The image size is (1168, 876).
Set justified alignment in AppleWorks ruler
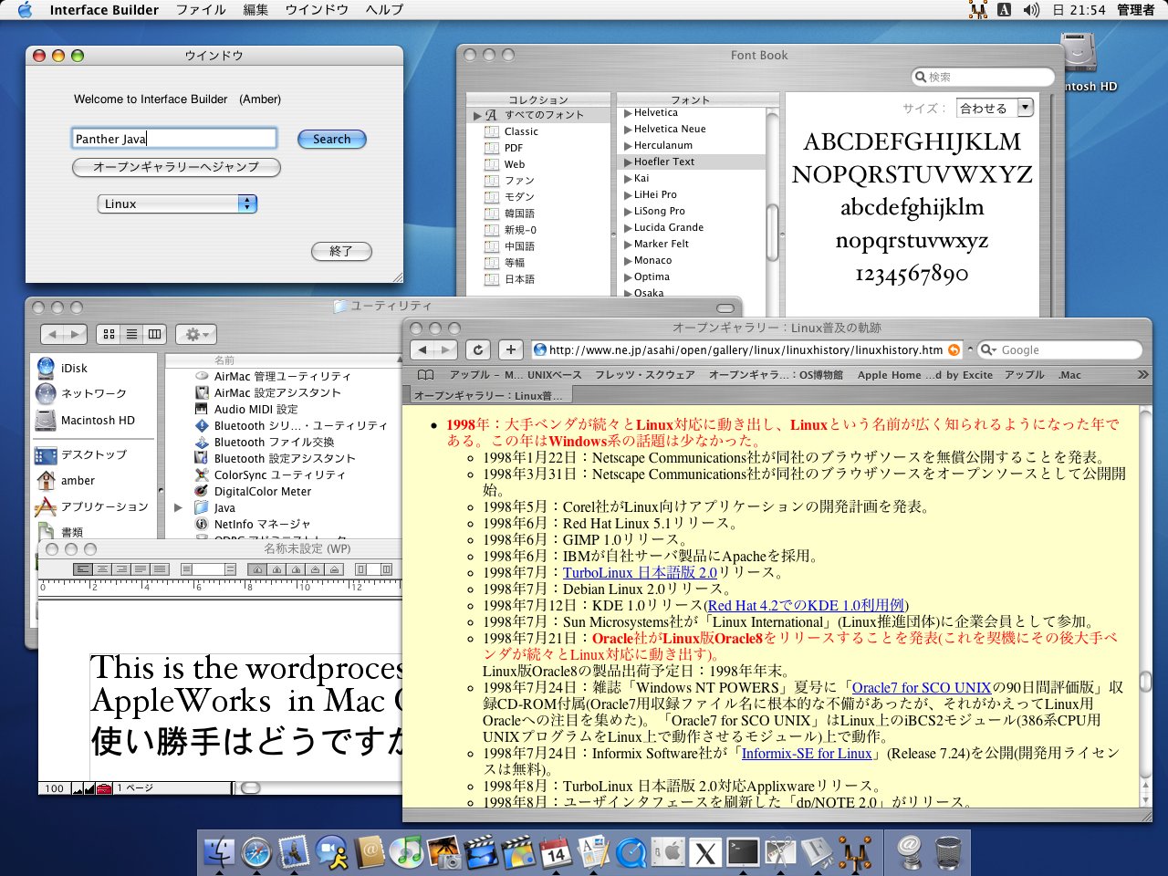click(x=141, y=569)
